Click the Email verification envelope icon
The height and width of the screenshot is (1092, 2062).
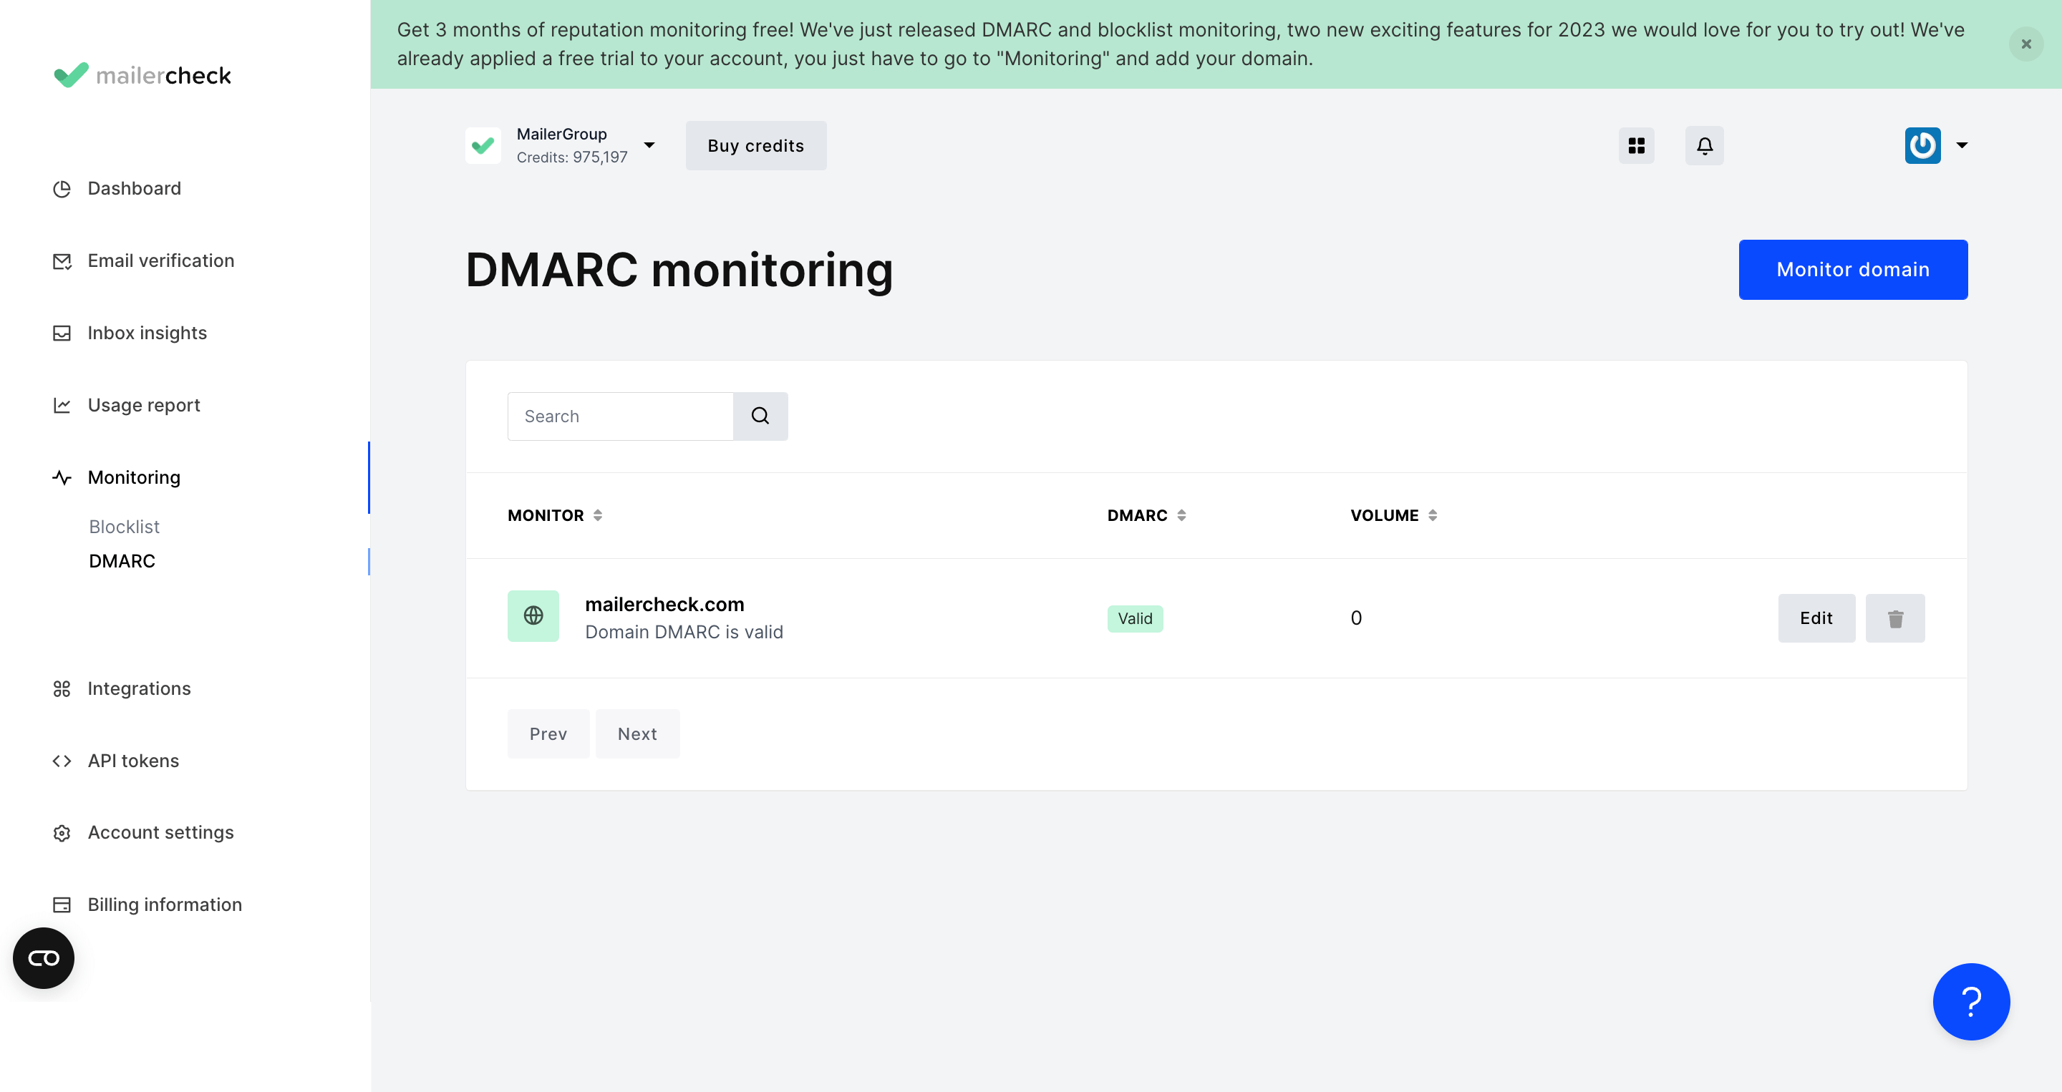[x=62, y=262]
